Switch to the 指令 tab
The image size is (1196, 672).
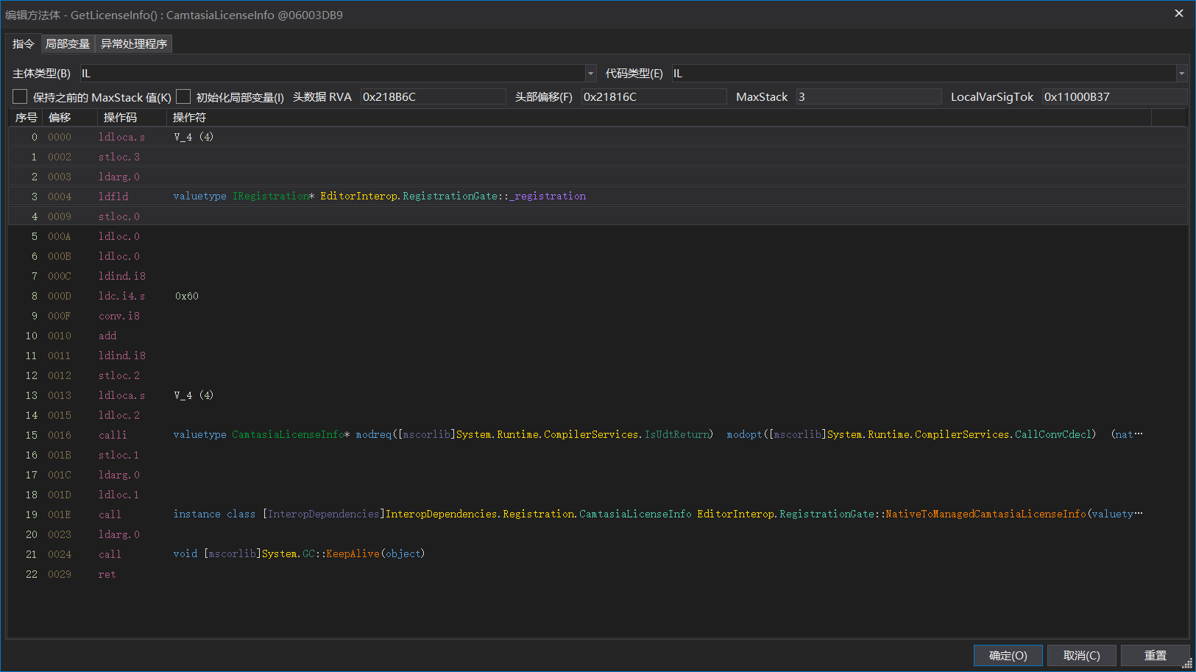pos(24,44)
